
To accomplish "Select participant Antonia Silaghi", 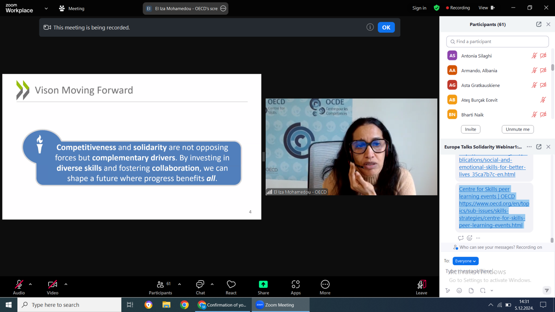I will click(x=497, y=56).
